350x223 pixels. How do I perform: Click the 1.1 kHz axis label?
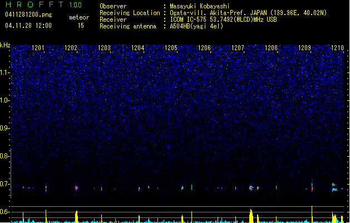coord(4,72)
